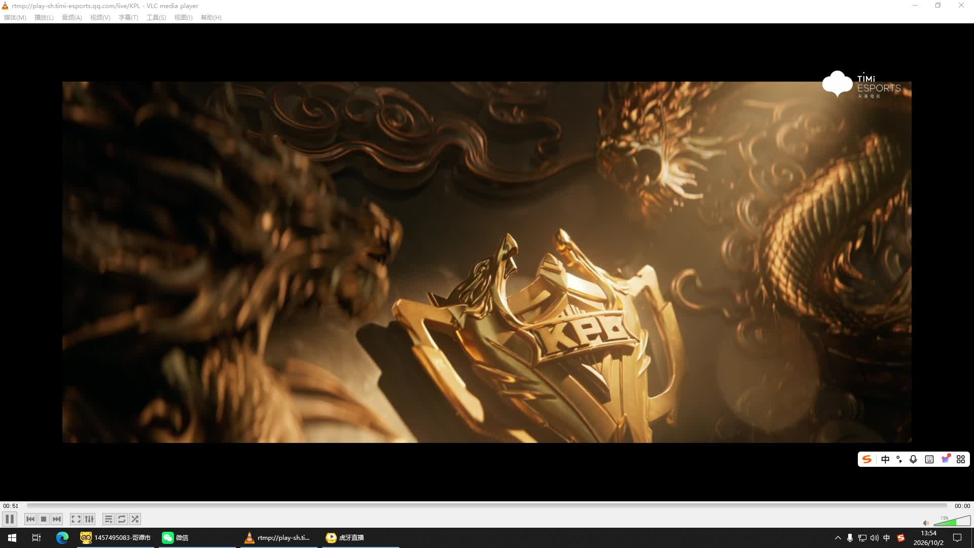
Task: Open the 视频(V) menu
Action: click(x=100, y=17)
